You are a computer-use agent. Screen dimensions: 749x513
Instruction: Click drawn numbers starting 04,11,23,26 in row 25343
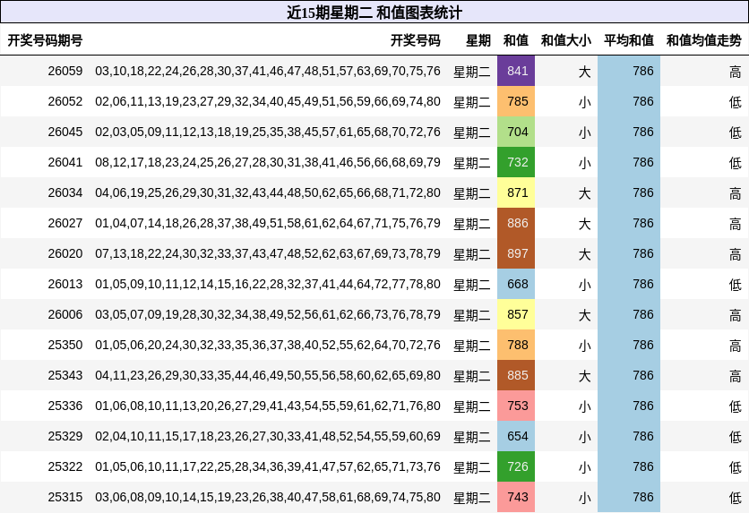click(268, 375)
